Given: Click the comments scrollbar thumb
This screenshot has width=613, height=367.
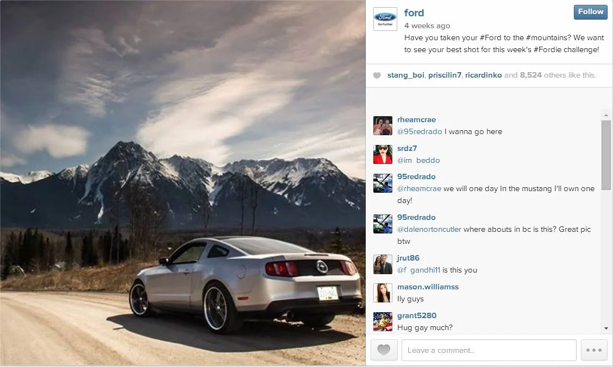Looking at the screenshot, I should [606, 155].
